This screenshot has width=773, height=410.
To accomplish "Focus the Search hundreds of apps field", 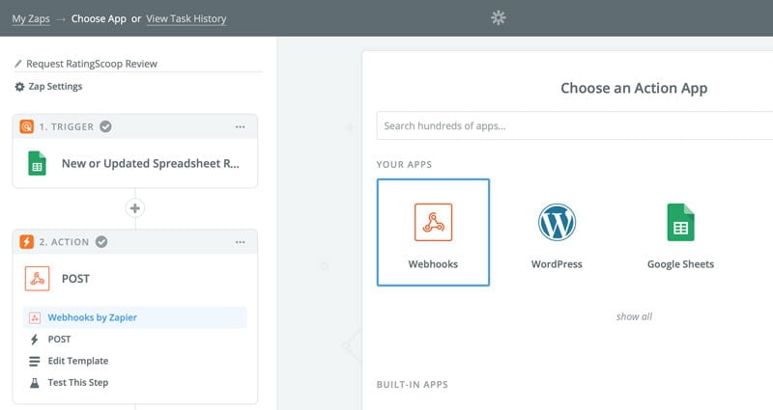I will pyautogui.click(x=575, y=125).
